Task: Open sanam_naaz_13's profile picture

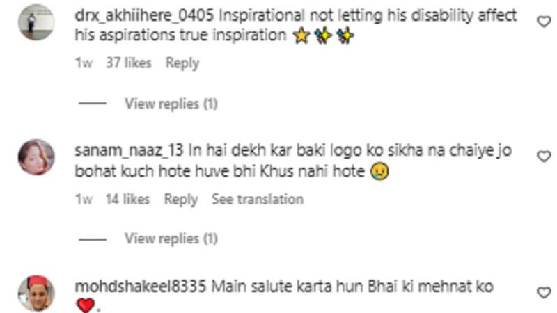Action: 36,157
